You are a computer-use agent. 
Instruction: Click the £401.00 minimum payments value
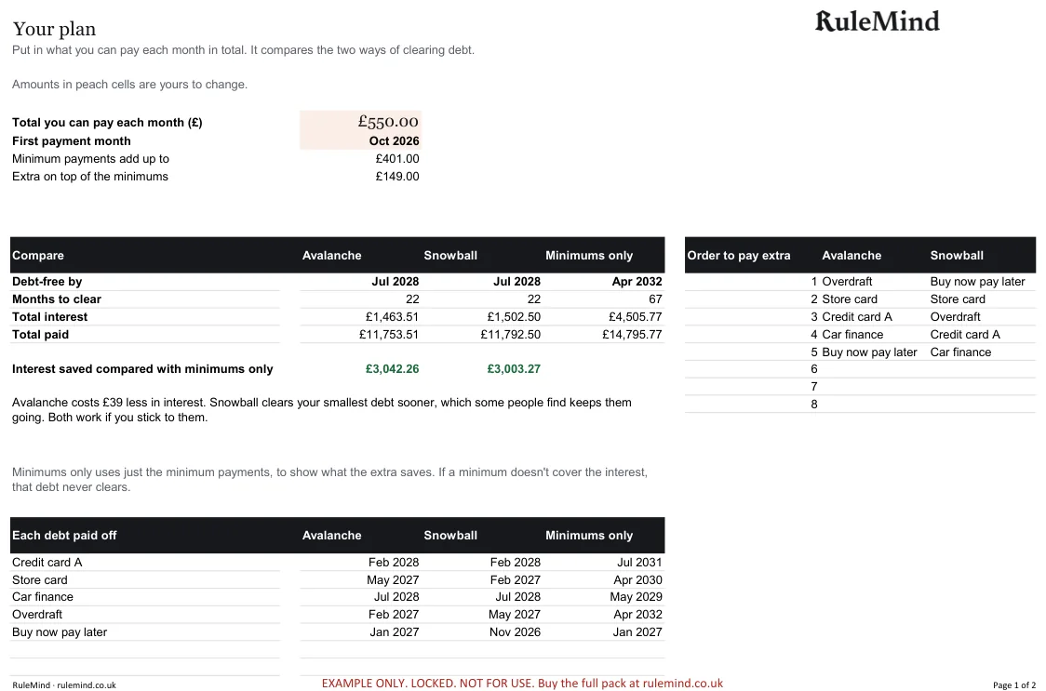click(397, 159)
